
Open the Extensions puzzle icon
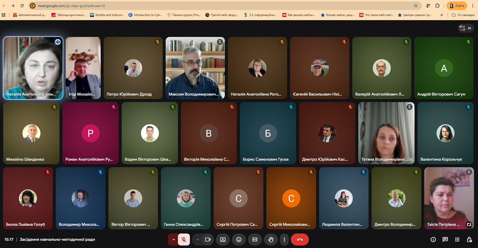point(437,6)
